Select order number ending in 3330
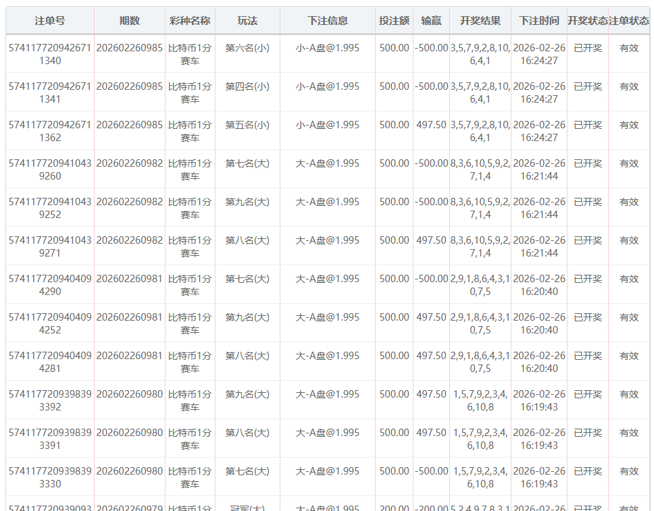Image resolution: width=654 pixels, height=511 pixels. [50, 477]
